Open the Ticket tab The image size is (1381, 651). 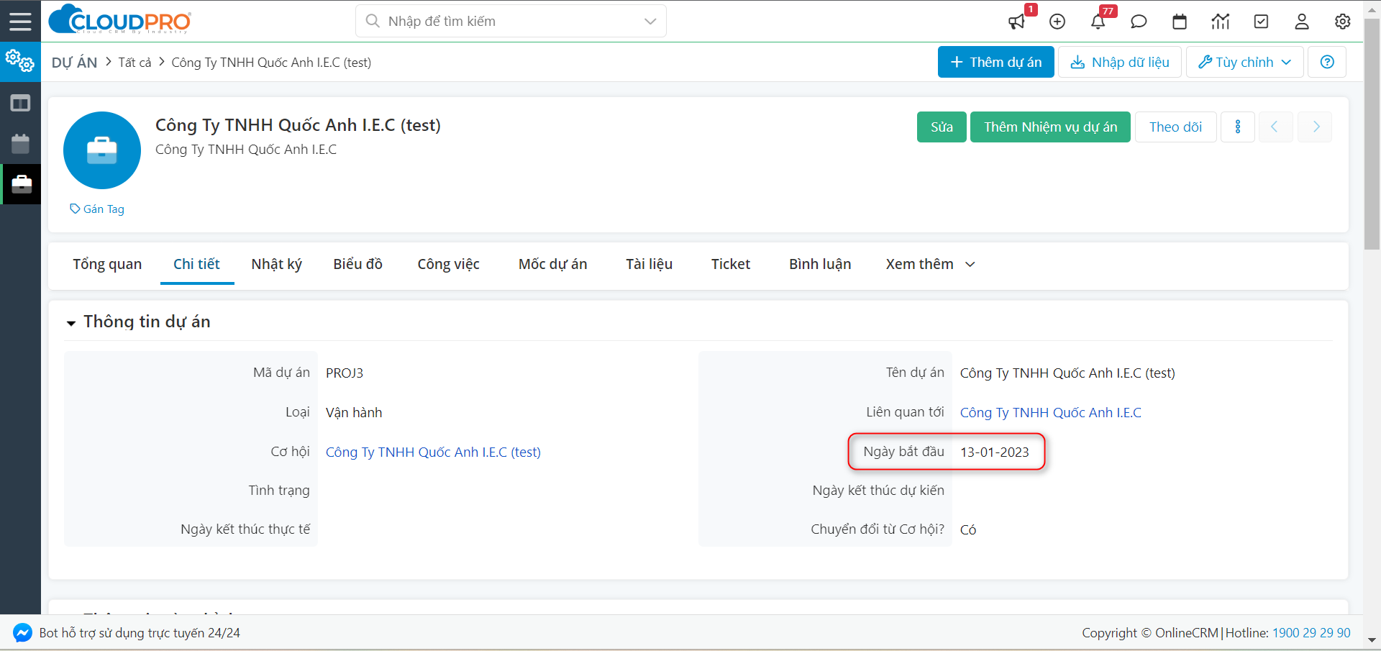click(731, 264)
